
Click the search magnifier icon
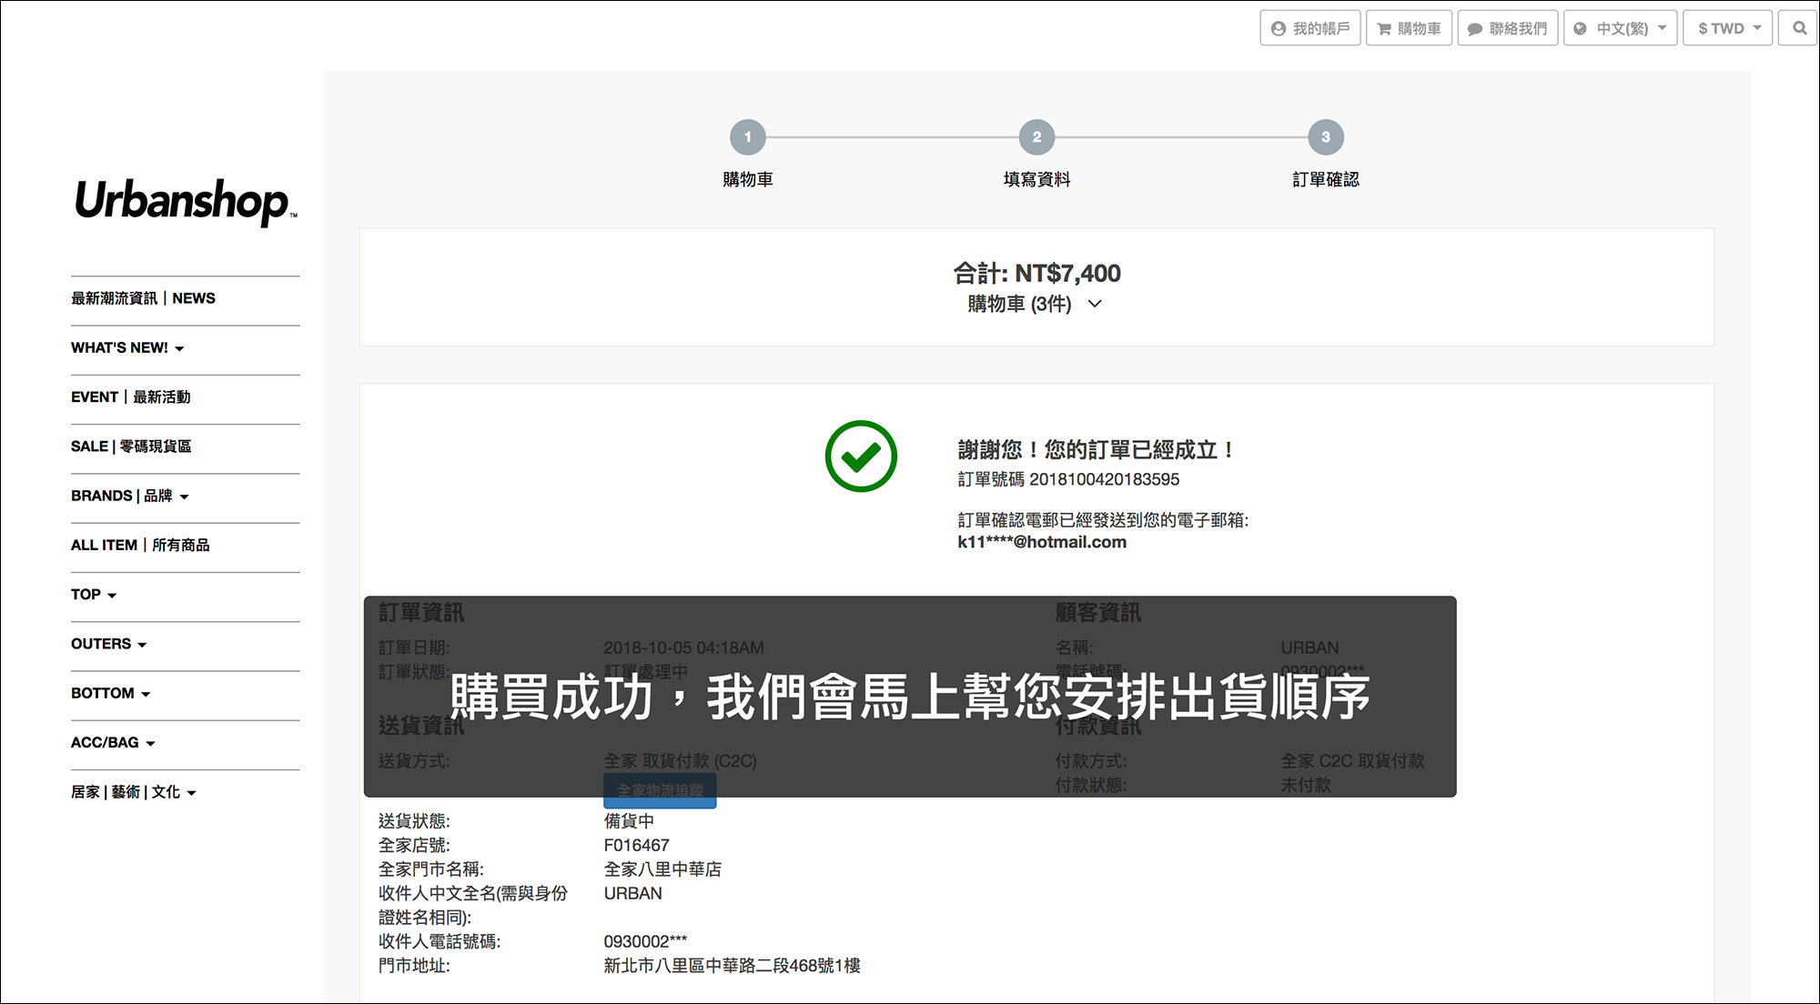click(x=1799, y=28)
